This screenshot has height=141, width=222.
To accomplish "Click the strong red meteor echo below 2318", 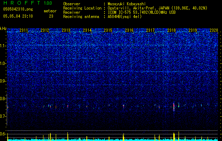I will [174, 107].
